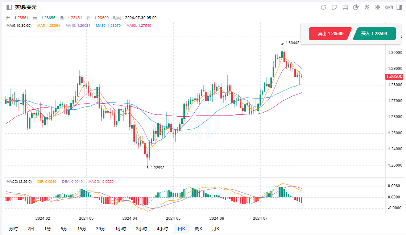Choose the 15分 interval tab
Screen dimensions: 406x235
[82, 228]
